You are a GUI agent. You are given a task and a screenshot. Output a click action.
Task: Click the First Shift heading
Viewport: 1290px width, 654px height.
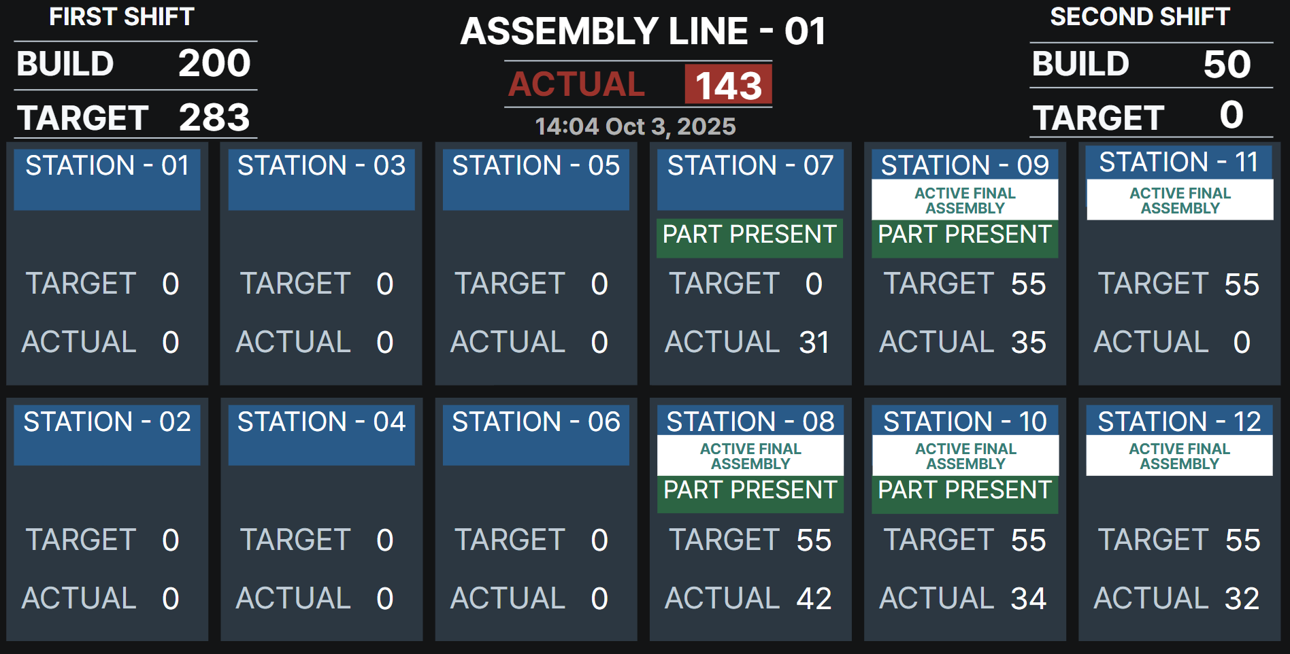(122, 17)
